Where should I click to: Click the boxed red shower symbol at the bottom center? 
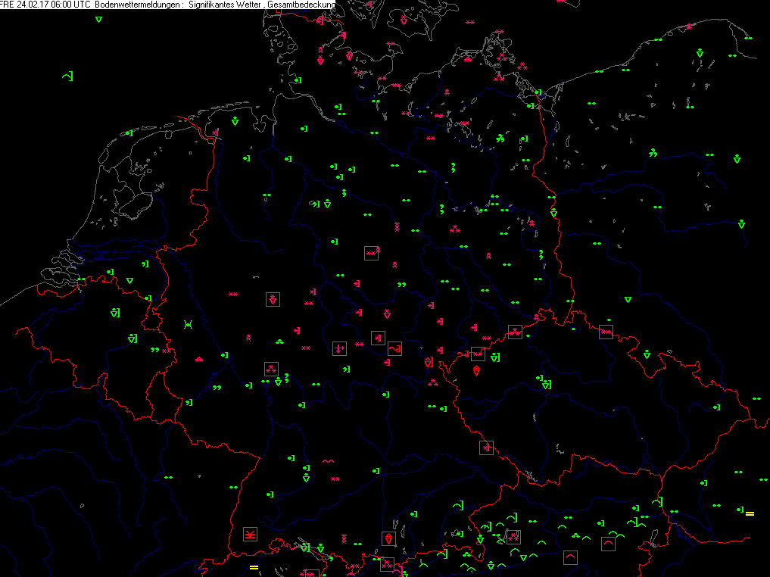pos(388,538)
